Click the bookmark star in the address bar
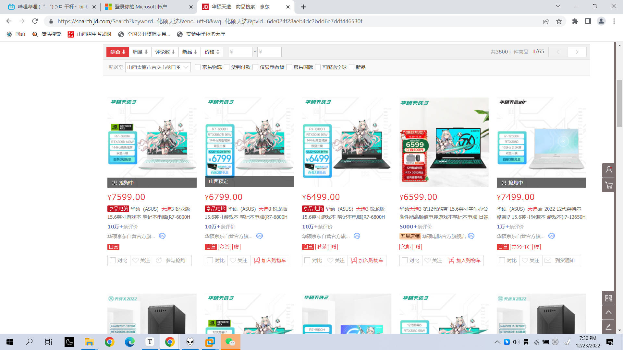623x350 pixels. 559,21
